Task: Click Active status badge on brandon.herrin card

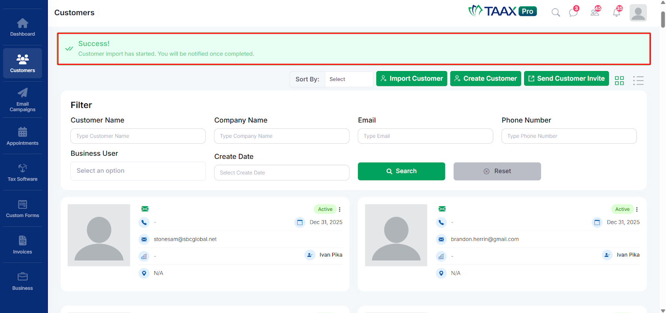Action: click(622, 209)
